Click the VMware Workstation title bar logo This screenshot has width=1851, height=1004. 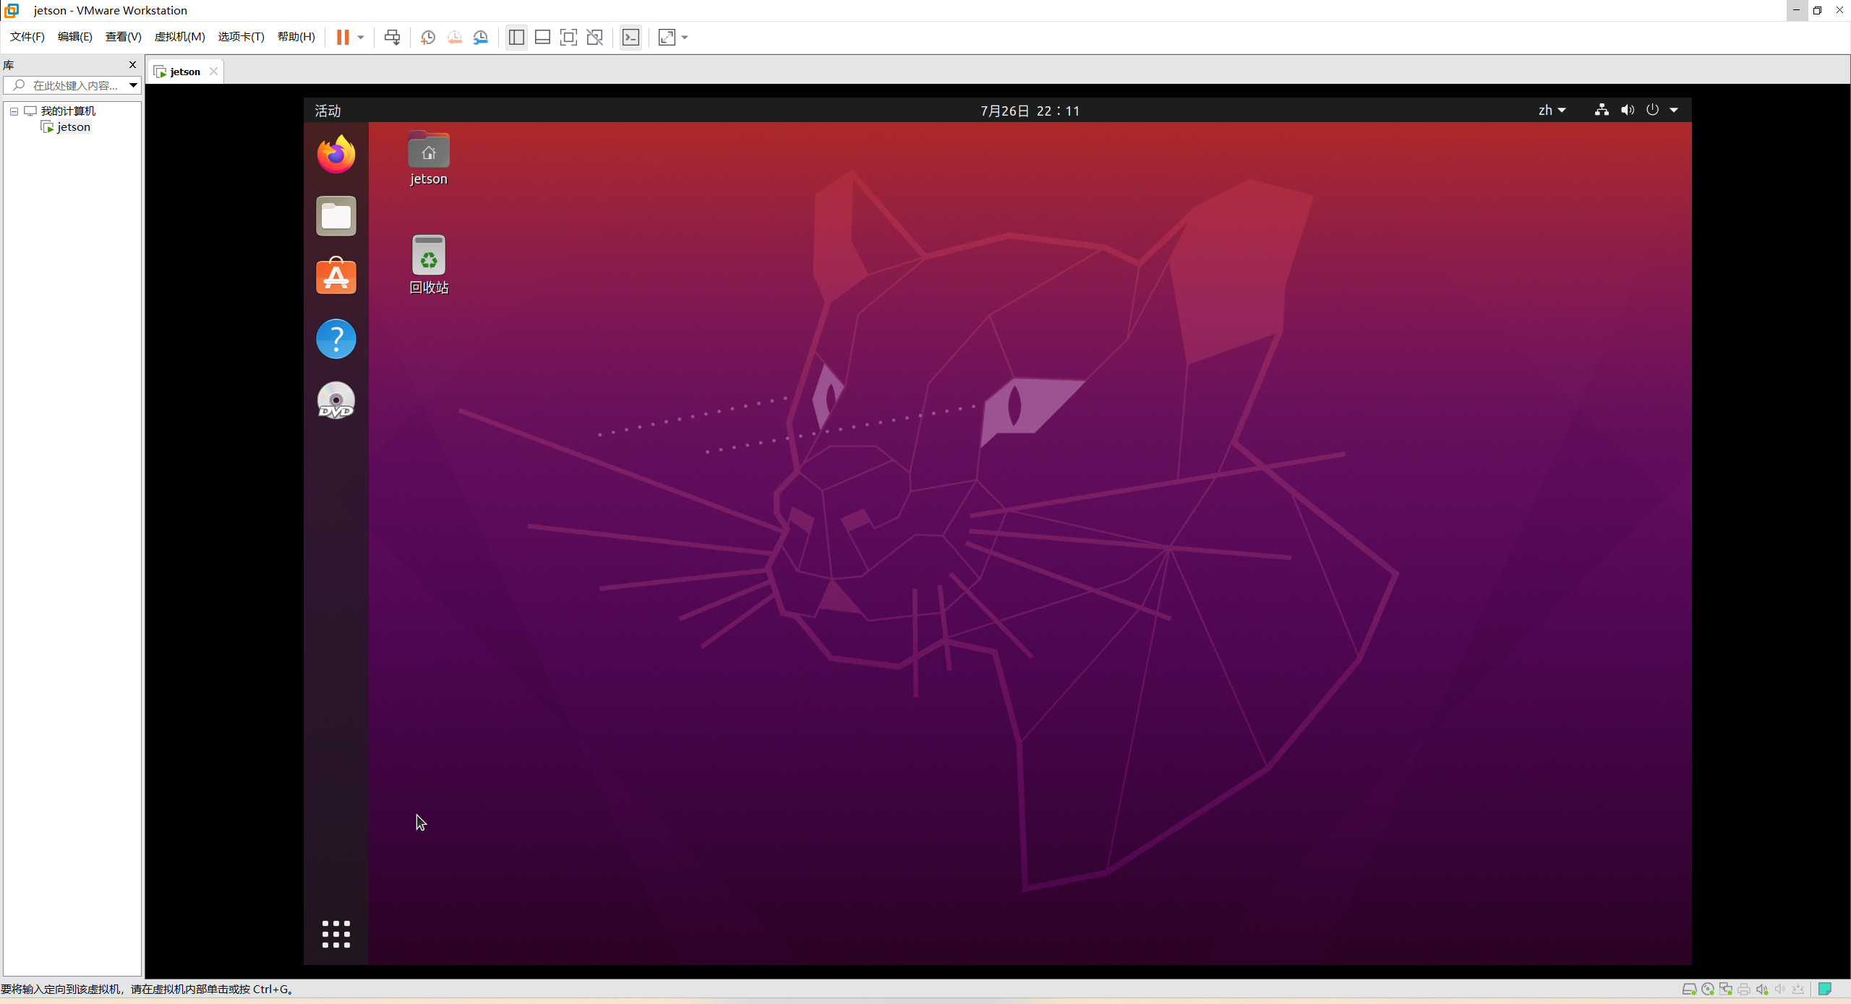pyautogui.click(x=12, y=10)
